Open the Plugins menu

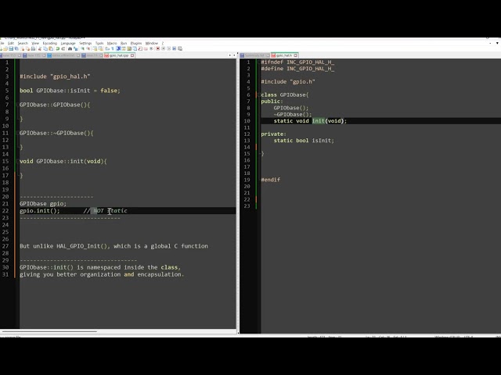pyautogui.click(x=136, y=43)
